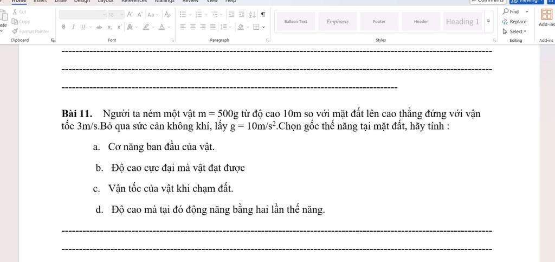Click the Sort A-Z icon
Viewport: 555px width, 262px height.
pos(252,15)
